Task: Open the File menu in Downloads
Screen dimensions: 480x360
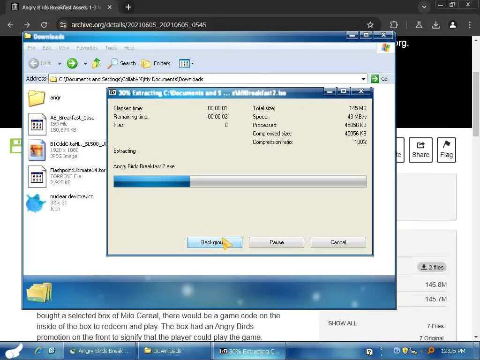Action: click(31, 48)
